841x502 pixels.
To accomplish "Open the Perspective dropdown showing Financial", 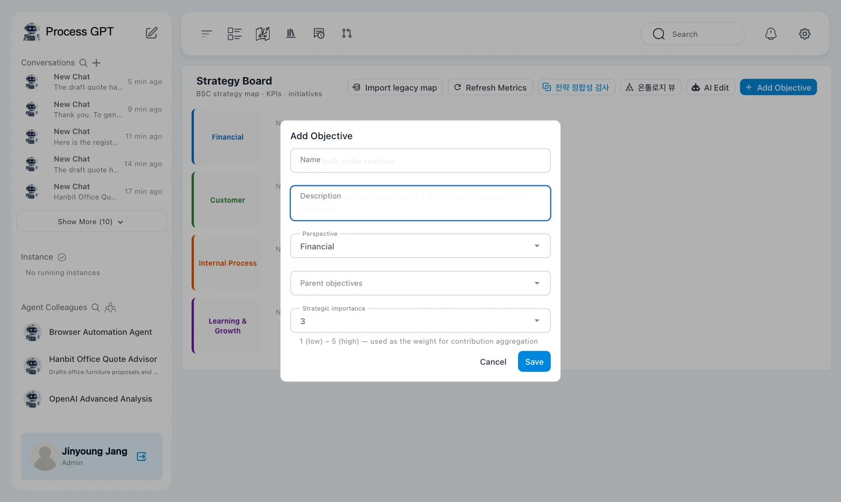I will point(420,246).
